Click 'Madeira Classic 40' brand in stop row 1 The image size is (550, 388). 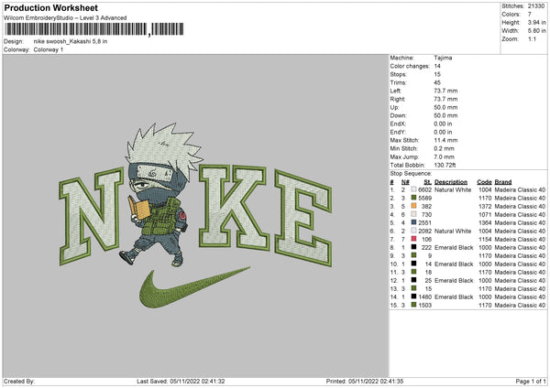(x=520, y=189)
